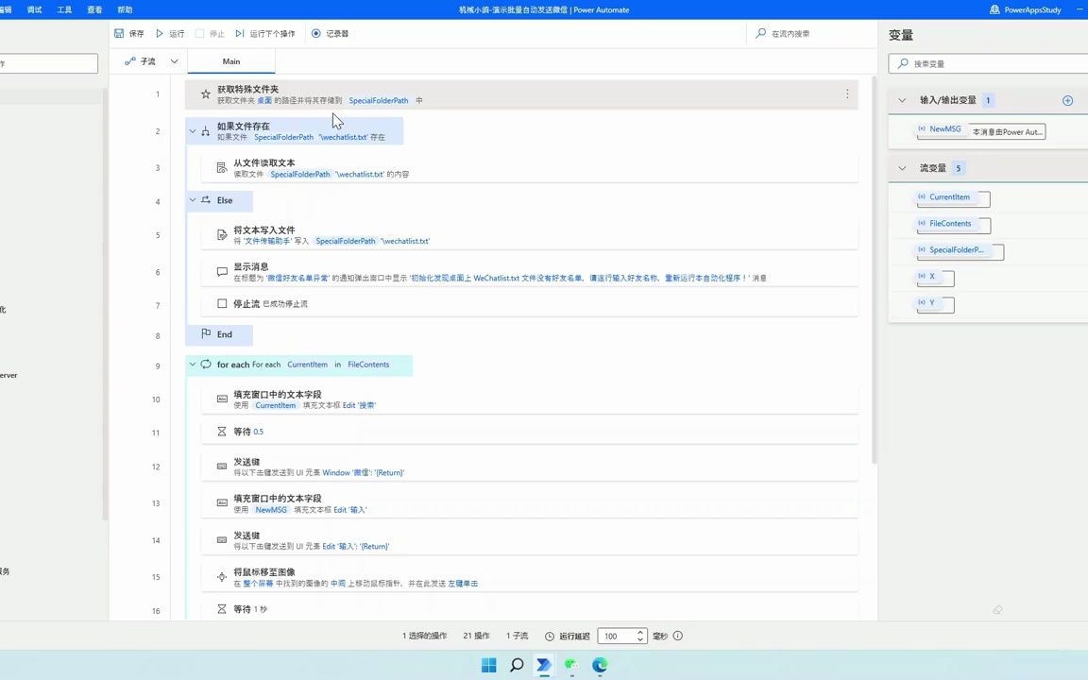This screenshot has width=1088, height=680.
Task: Open the 调试 menu
Action: [35, 9]
